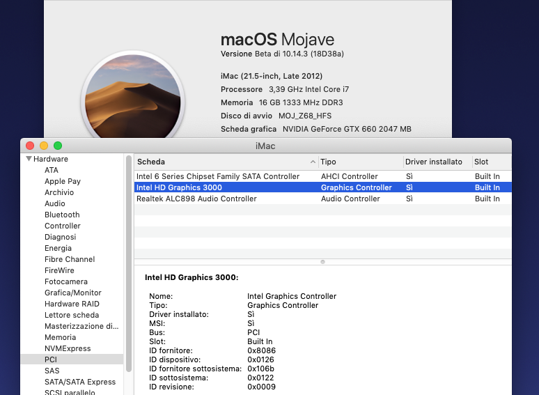539x395 pixels.
Task: Minimize the iMac window with yellow button
Action: (x=44, y=146)
